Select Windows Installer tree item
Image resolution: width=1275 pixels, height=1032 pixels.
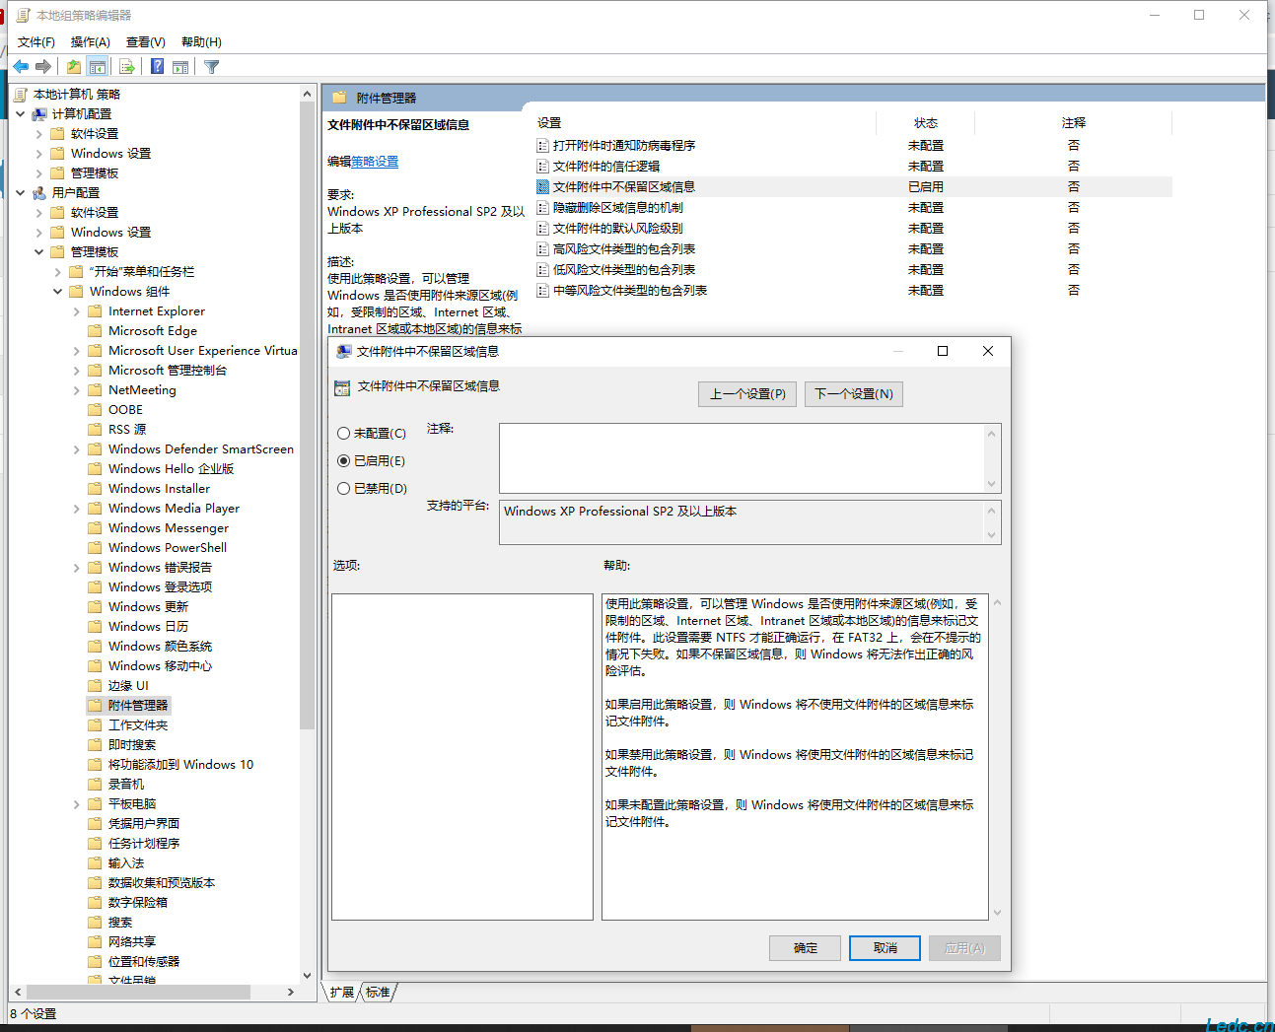[x=159, y=489]
